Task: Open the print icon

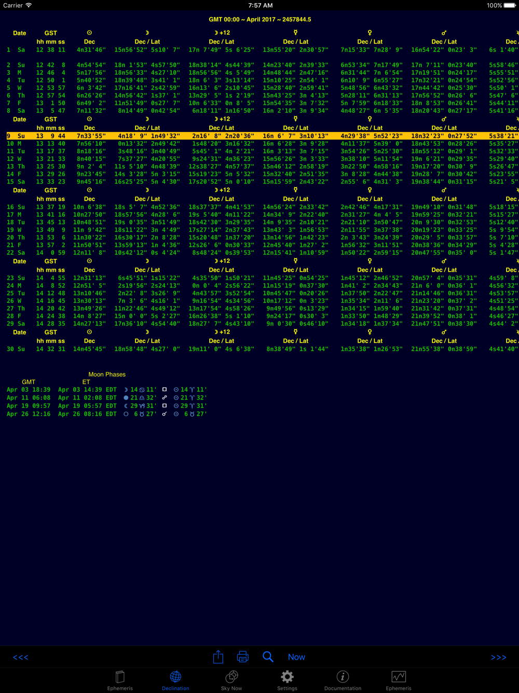Action: [242, 657]
